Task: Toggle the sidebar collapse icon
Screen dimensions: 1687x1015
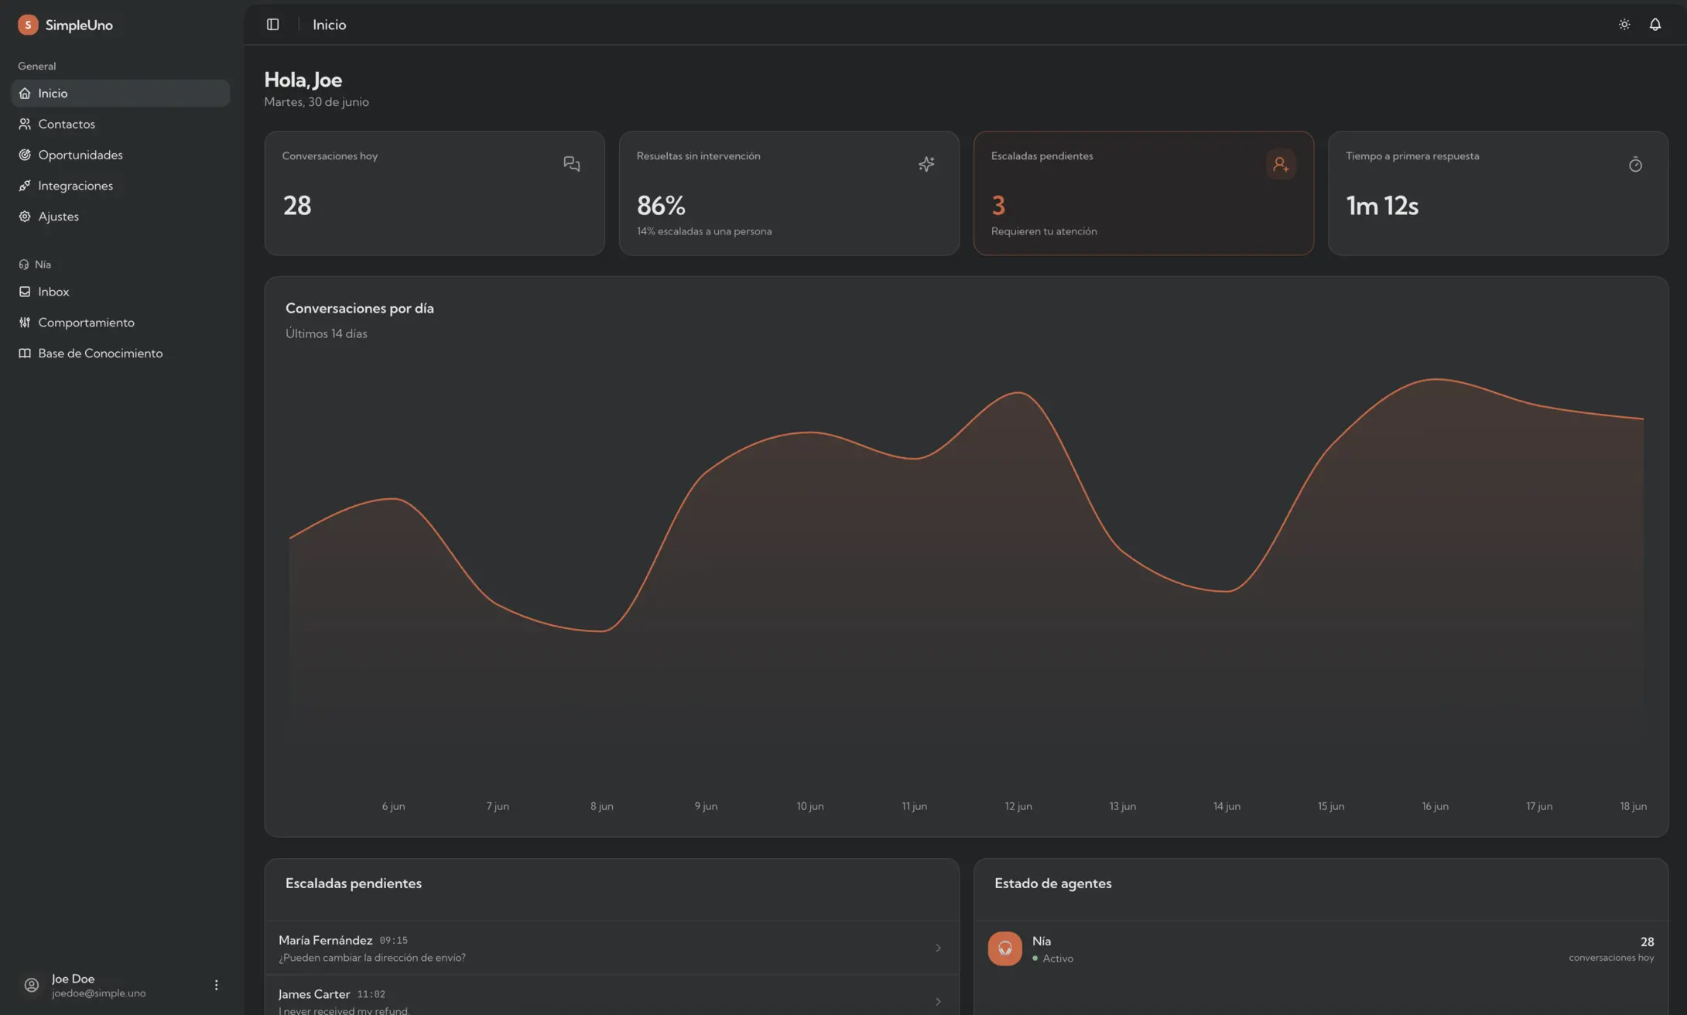Action: click(272, 25)
